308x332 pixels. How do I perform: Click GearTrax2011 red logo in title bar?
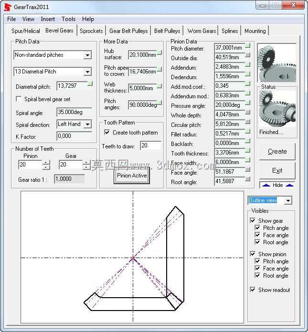[x=7, y=7]
